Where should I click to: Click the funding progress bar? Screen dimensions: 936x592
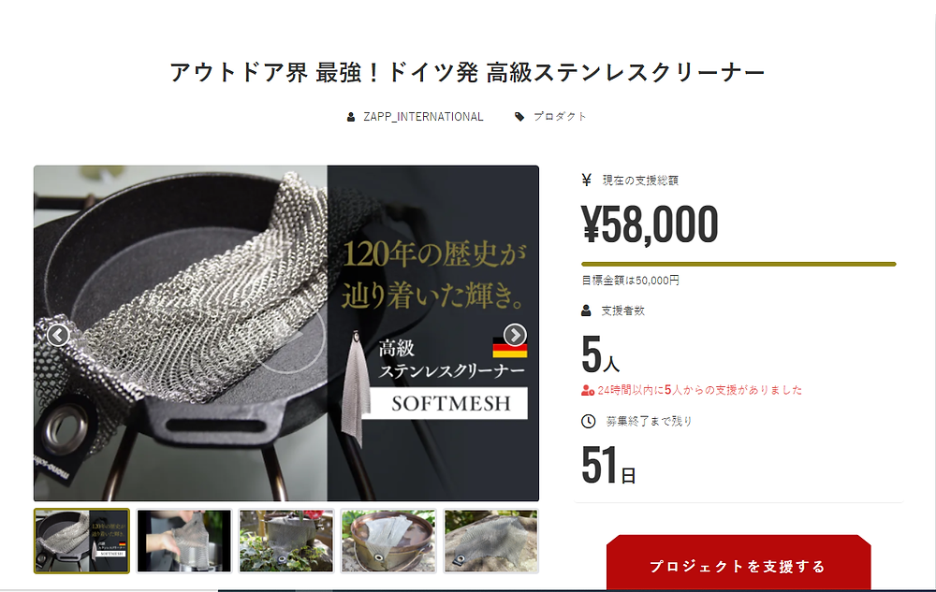pyautogui.click(x=739, y=264)
